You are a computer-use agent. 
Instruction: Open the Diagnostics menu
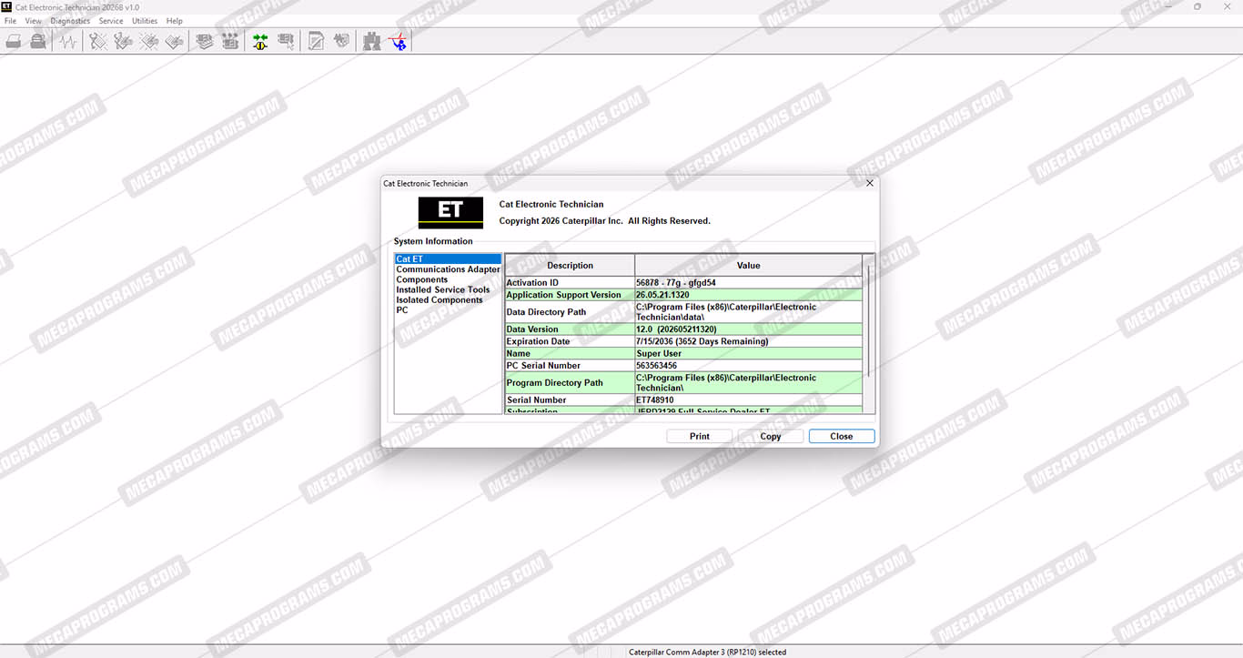pyautogui.click(x=70, y=21)
